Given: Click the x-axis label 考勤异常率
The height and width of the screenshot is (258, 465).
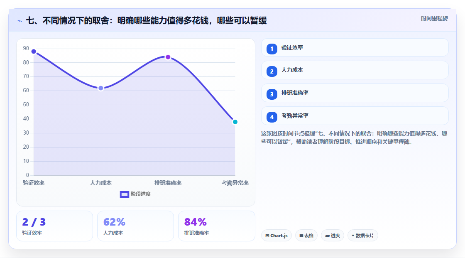Looking at the screenshot, I should point(235,183).
